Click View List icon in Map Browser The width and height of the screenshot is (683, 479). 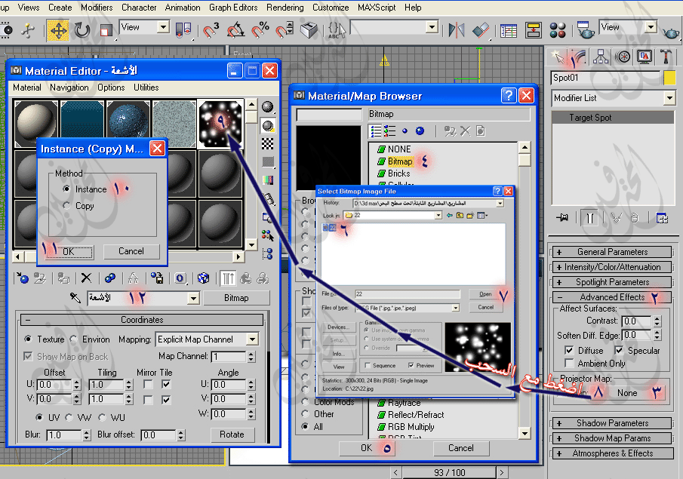coord(376,131)
